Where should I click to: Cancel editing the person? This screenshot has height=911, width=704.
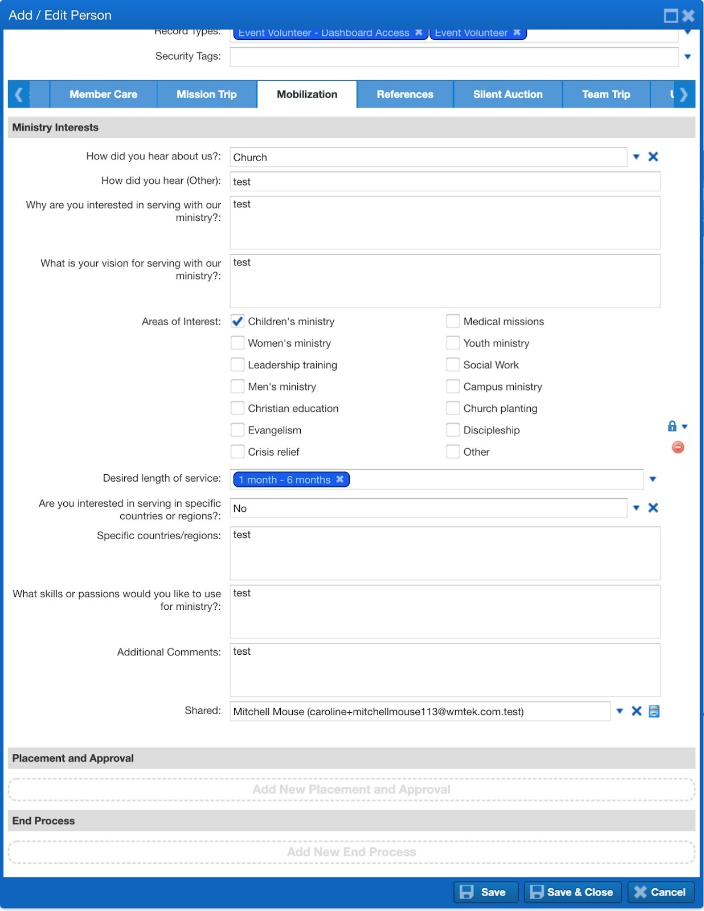661,892
